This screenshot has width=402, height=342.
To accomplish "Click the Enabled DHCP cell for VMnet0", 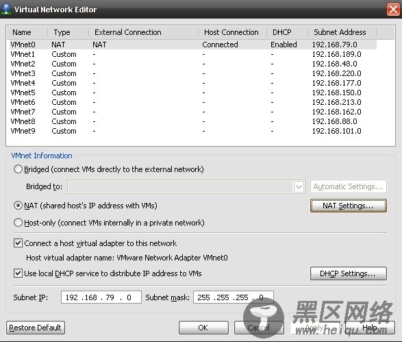I will [x=284, y=45].
